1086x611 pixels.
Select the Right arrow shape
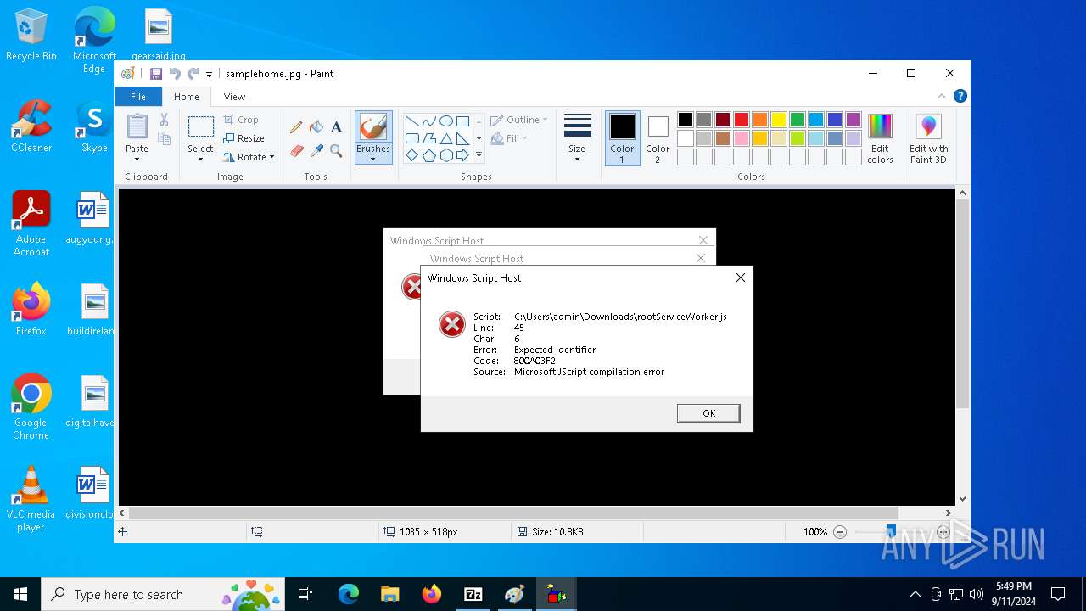[x=462, y=155]
